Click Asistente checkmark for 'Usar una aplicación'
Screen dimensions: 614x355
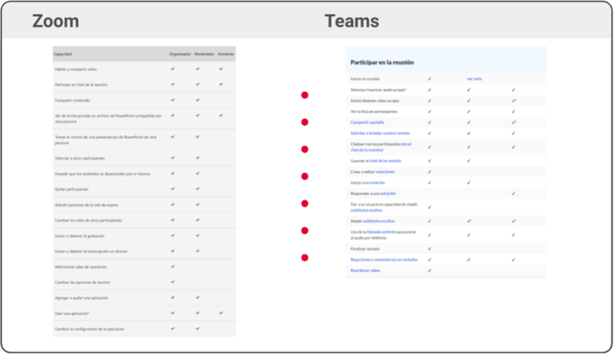[x=221, y=313]
